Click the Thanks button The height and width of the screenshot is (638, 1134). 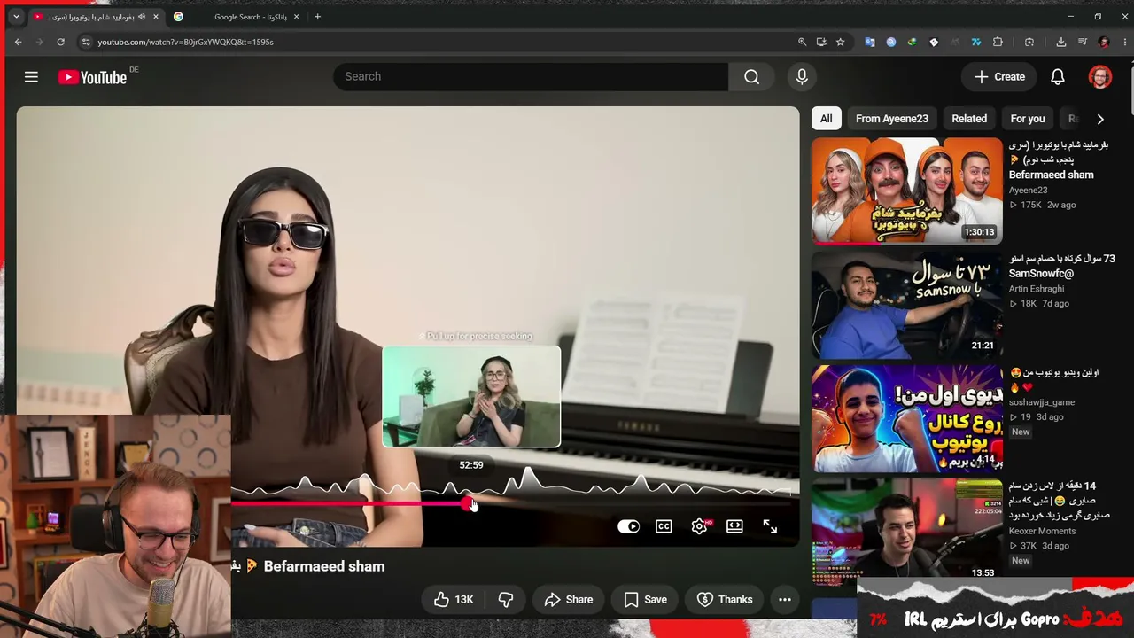[x=725, y=600]
